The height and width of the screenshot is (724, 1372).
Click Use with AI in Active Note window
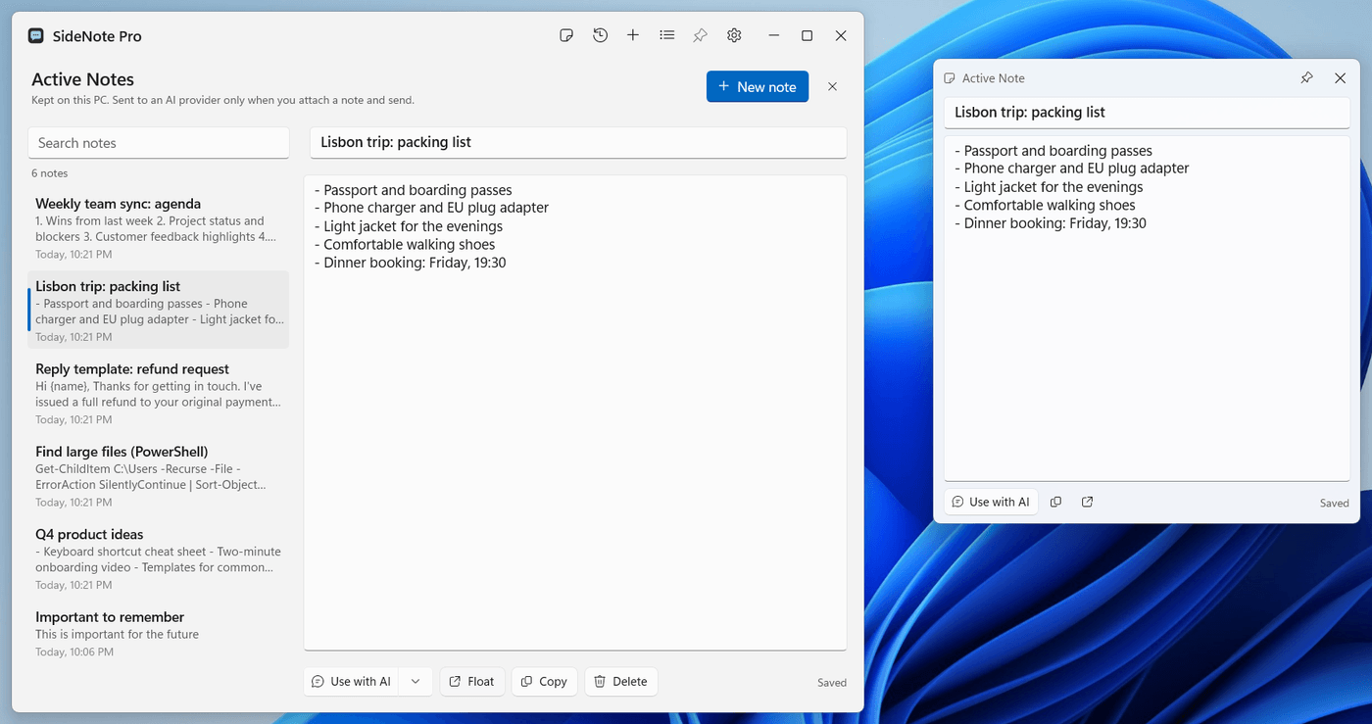[x=991, y=502]
